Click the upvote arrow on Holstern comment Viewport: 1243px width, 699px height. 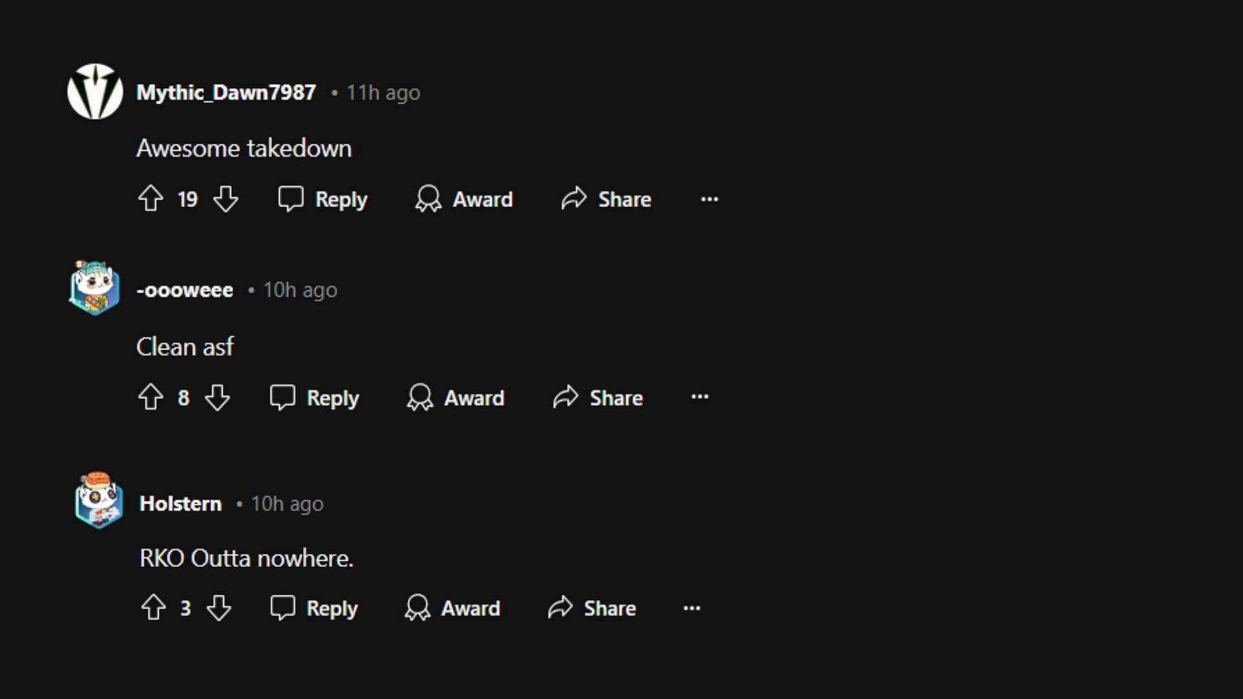[x=153, y=608]
